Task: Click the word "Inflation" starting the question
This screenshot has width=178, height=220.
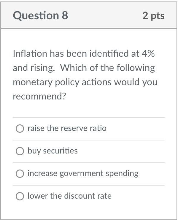Action: click(x=30, y=53)
